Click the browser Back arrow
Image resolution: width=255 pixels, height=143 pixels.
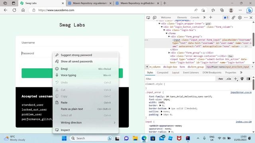pos(6,10)
